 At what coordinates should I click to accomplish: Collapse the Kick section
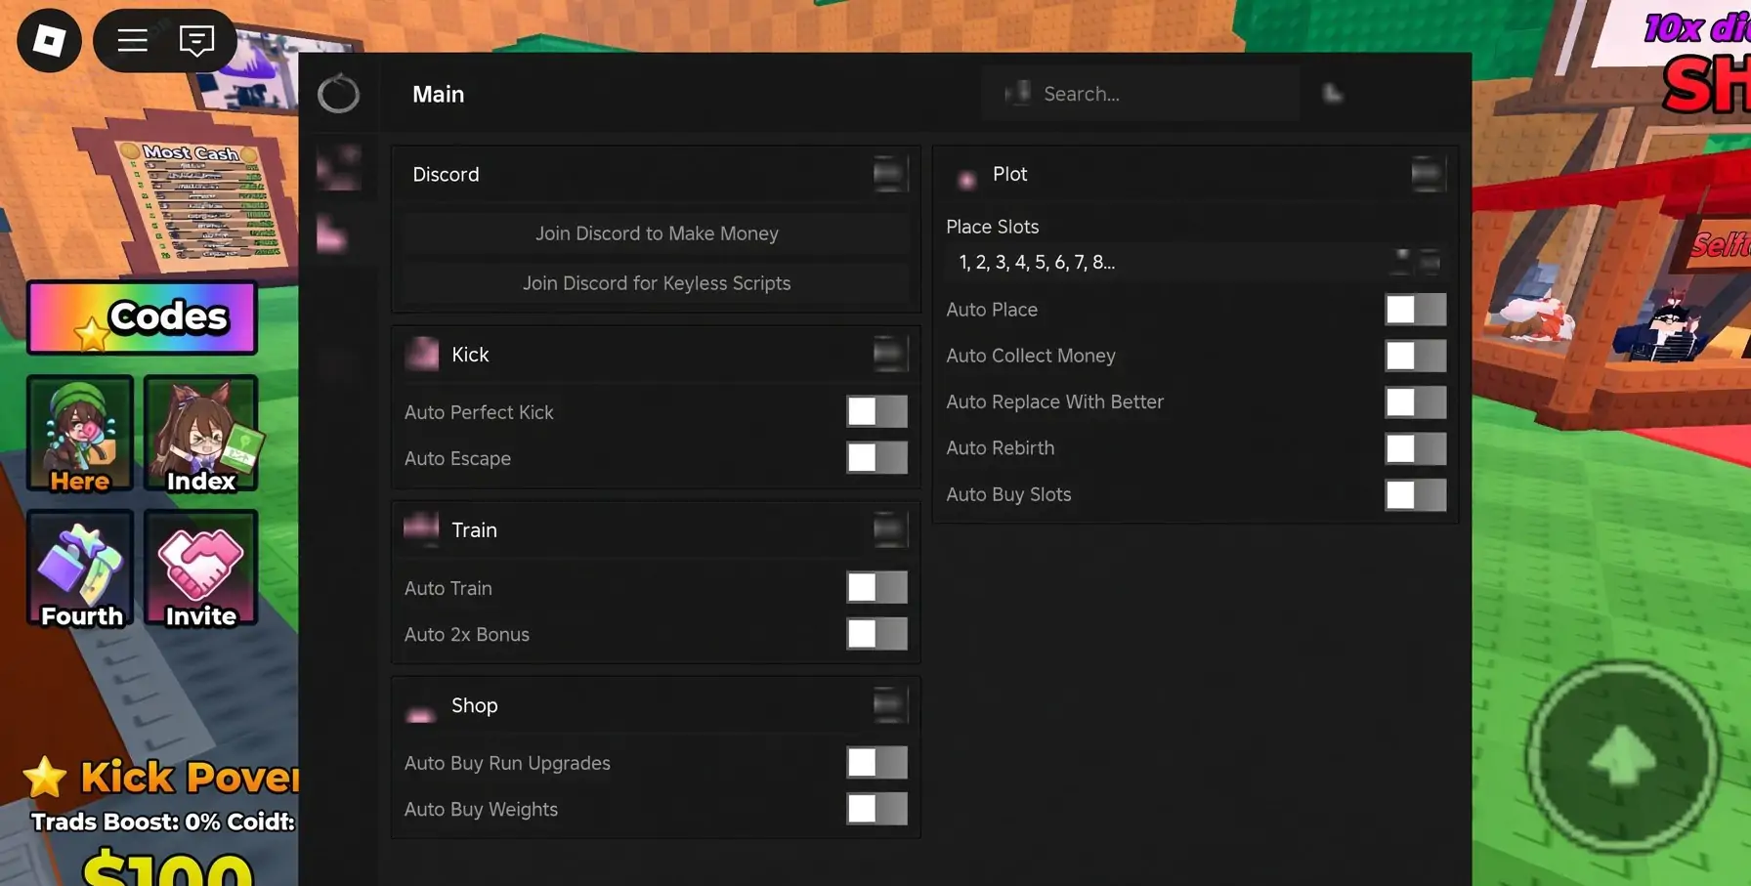(x=889, y=354)
